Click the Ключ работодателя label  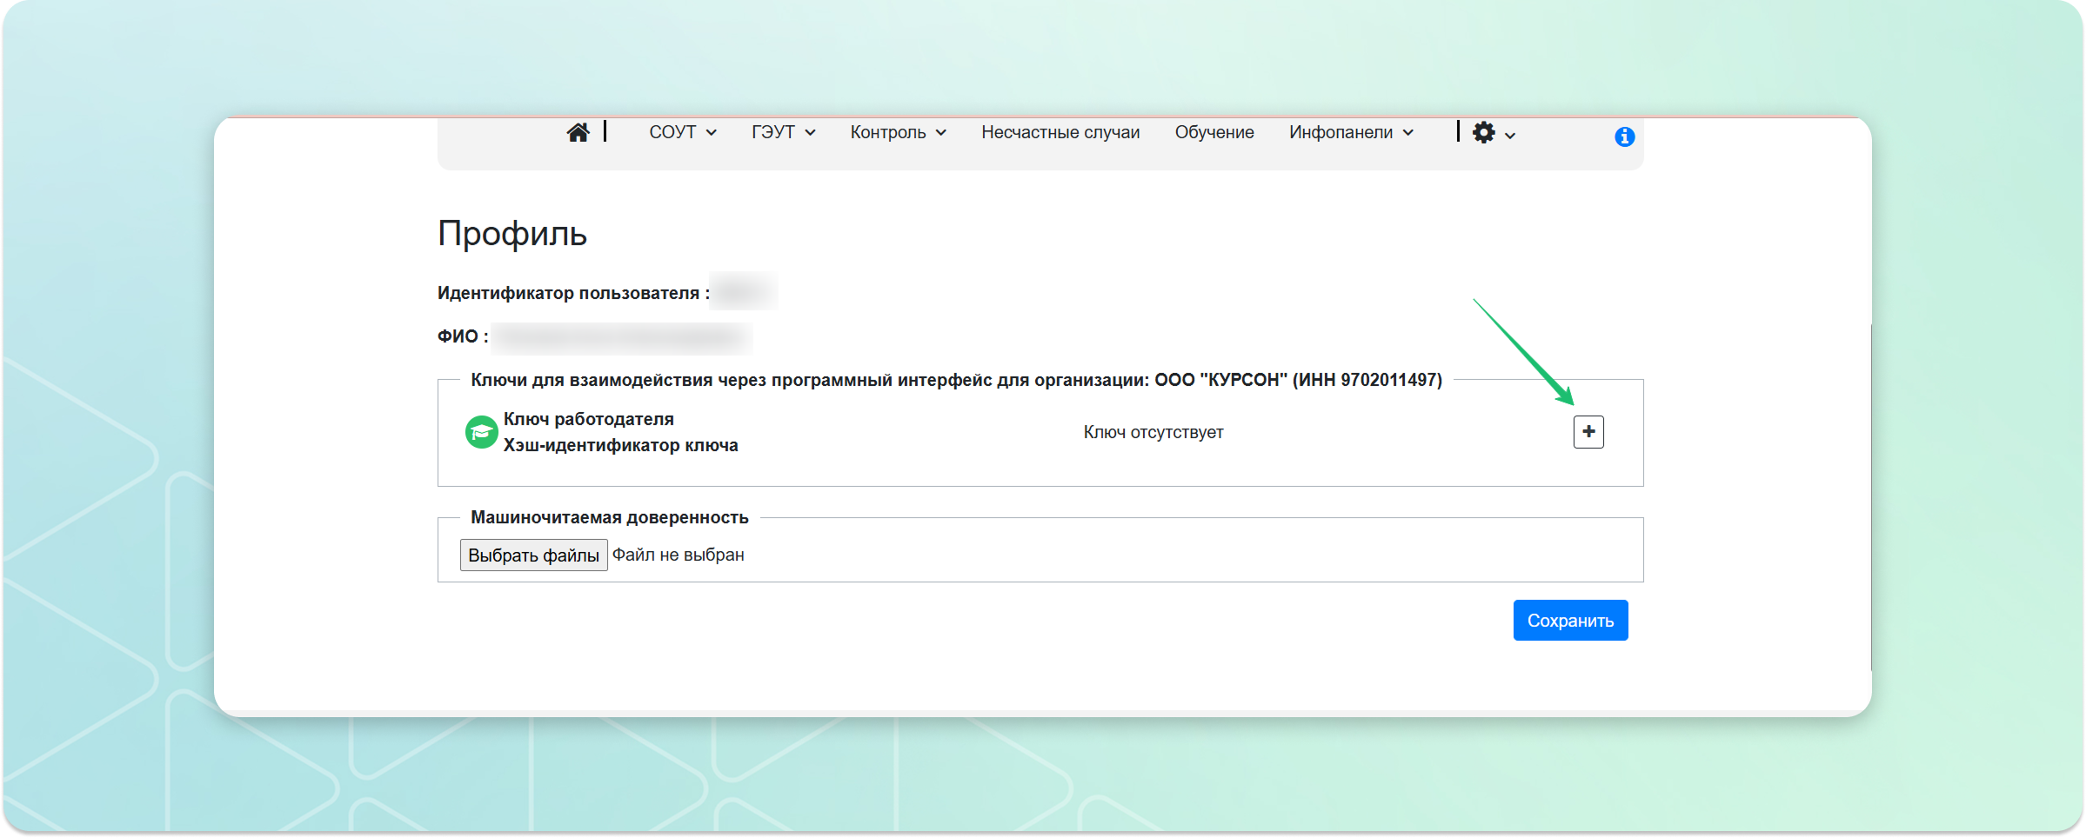tap(589, 419)
